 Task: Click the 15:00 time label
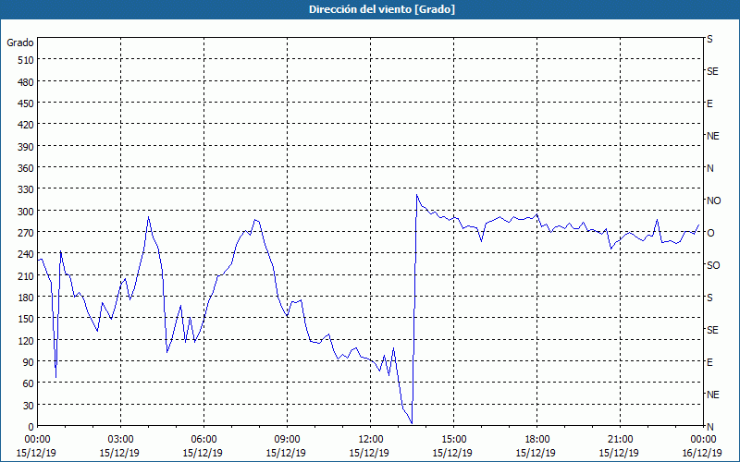coord(453,440)
